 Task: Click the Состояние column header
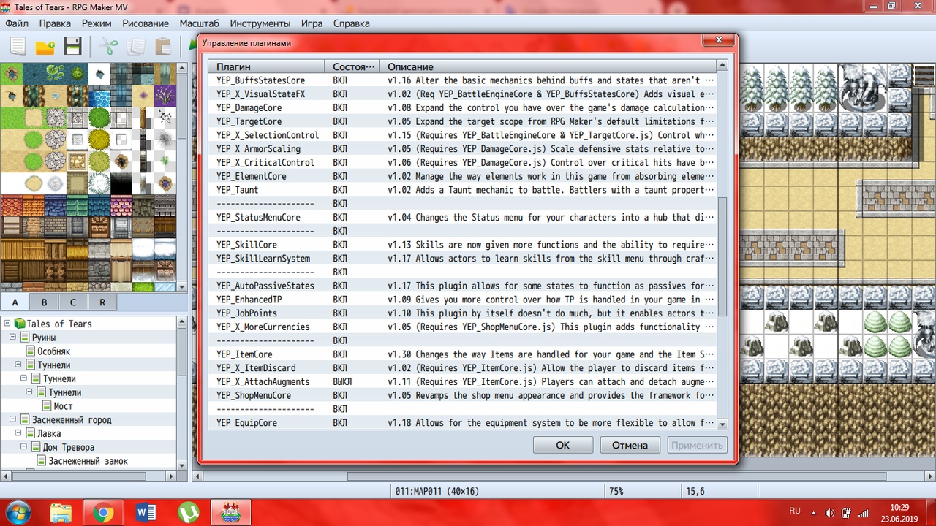tap(352, 66)
